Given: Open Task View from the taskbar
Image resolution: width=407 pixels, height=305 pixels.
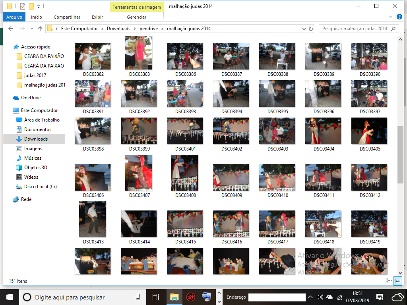Looking at the screenshot, I should click(156, 297).
